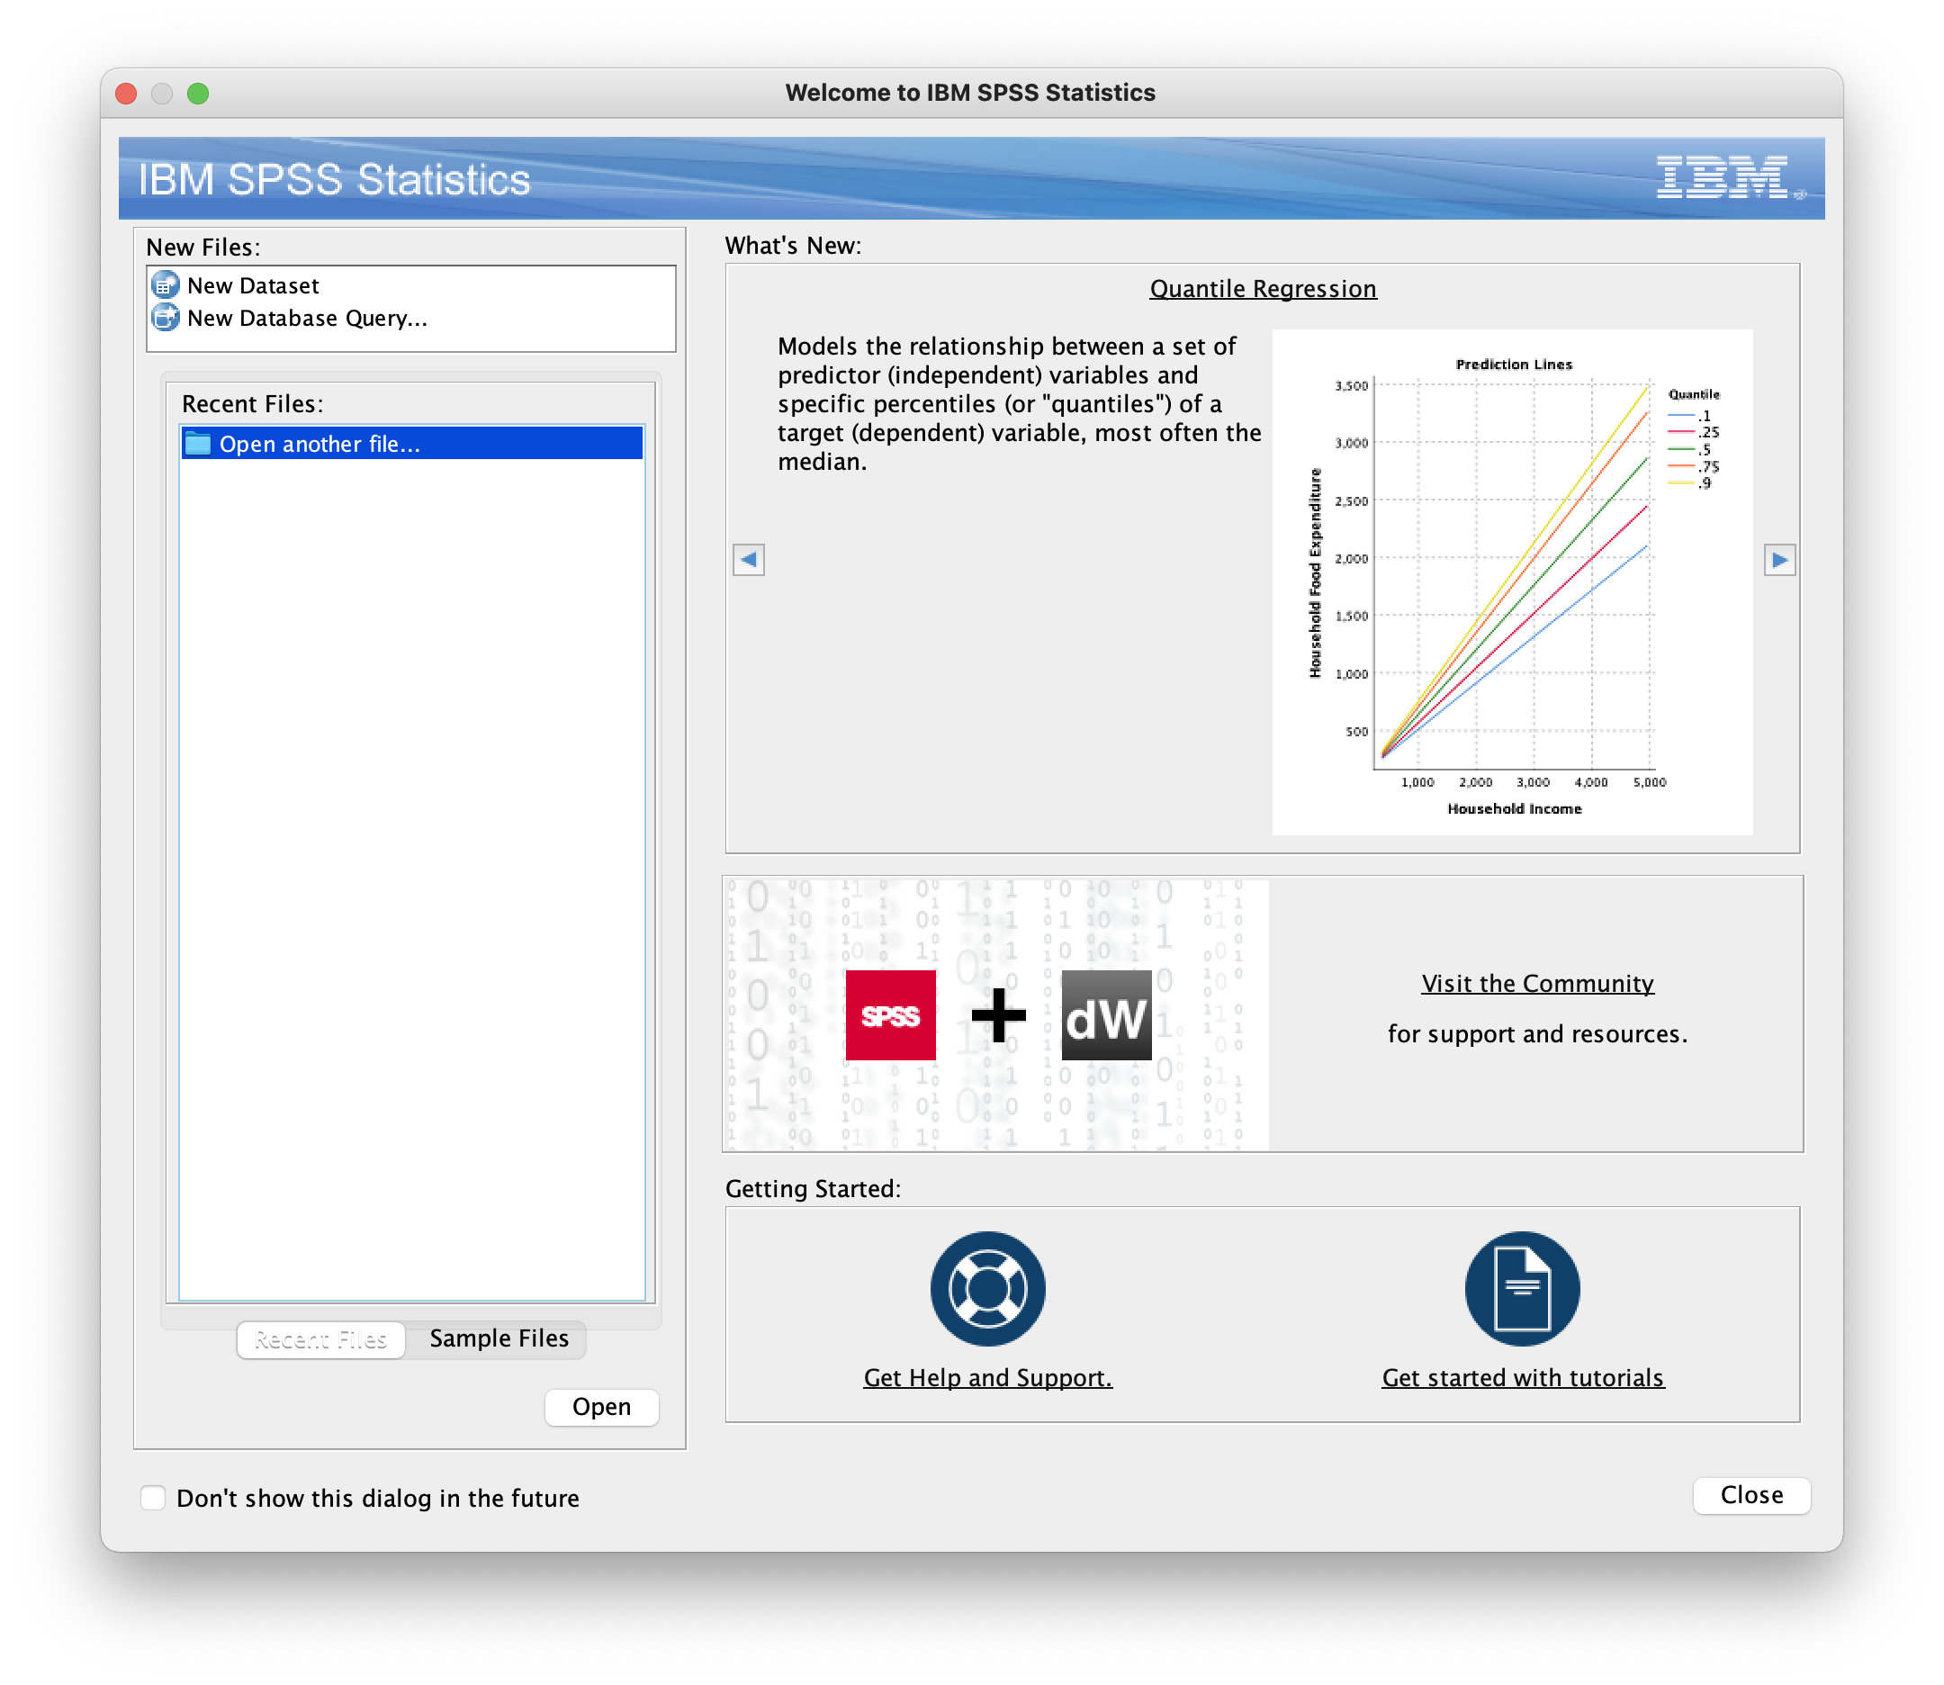This screenshot has width=1944, height=1685.
Task: Click the dW developerWorks logo tile
Action: tap(1106, 1015)
